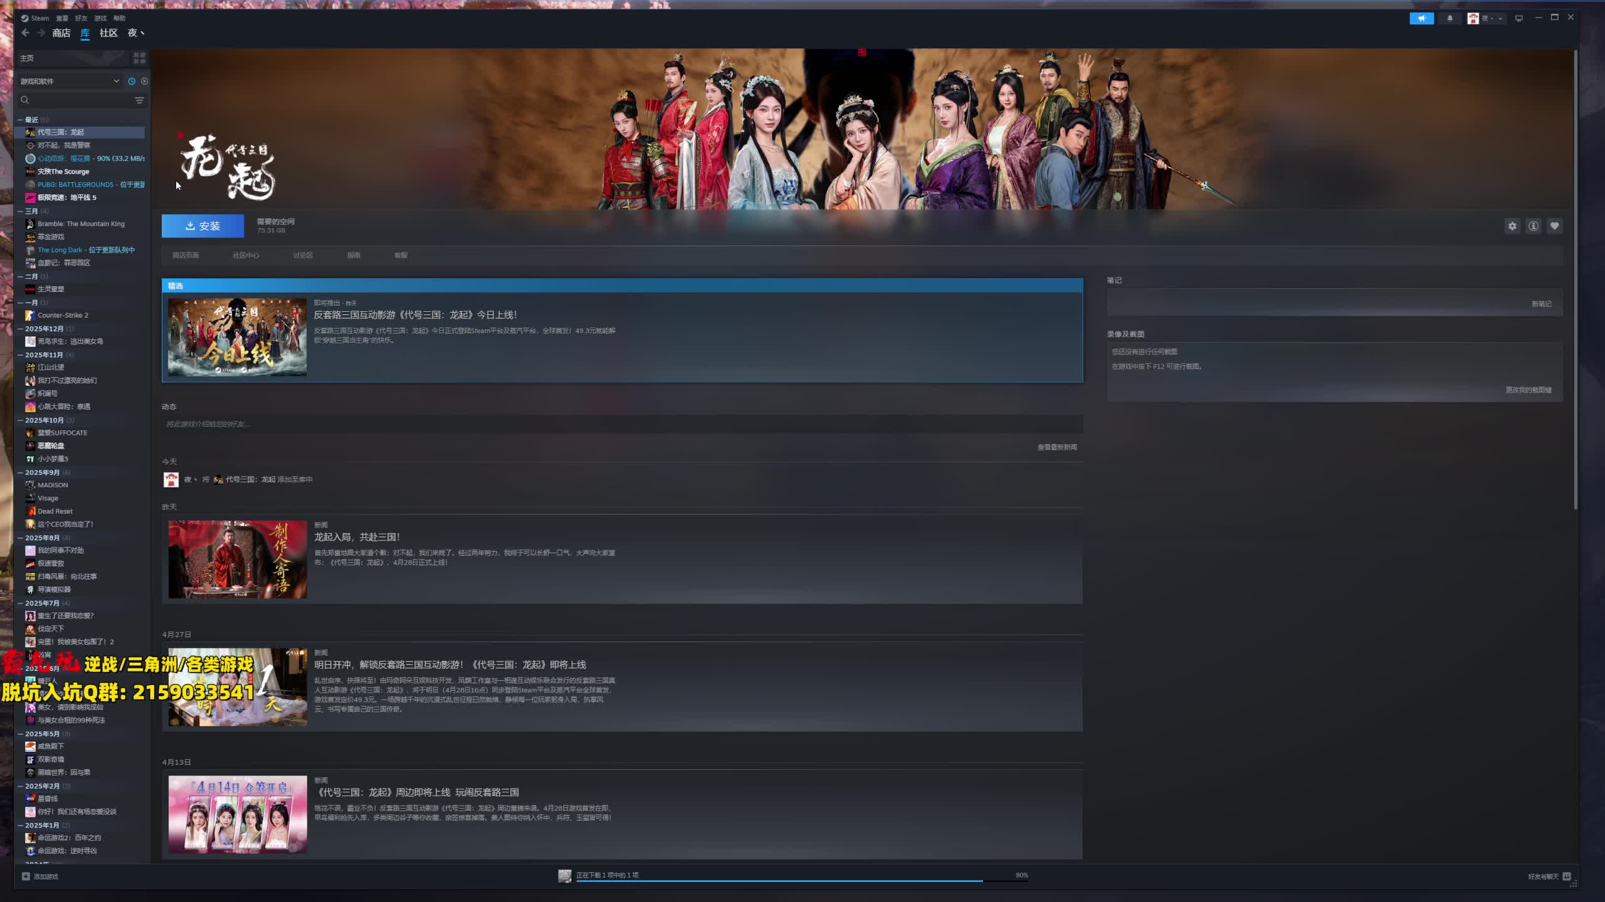The width and height of the screenshot is (1605, 902).
Task: Open game settings gear icon
Action: click(1512, 226)
